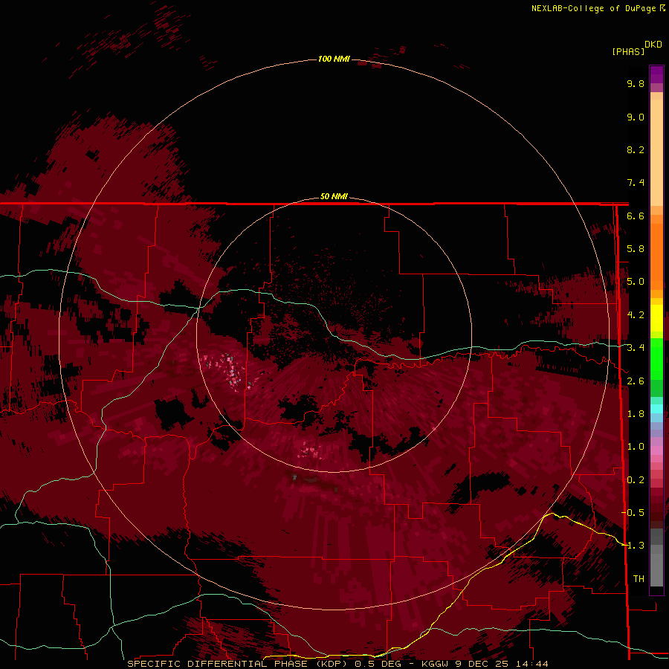
Task: Click the 4.2 legend value
Action: 636,315
